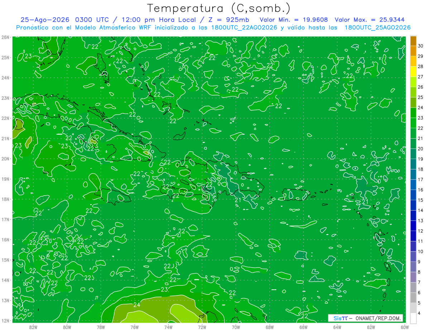This screenshot has width=430, height=332.
Task: Click the '9' value on the color scale
Action: coord(419,262)
